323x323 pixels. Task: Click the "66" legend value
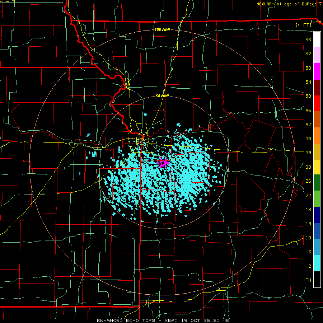click(308, 39)
